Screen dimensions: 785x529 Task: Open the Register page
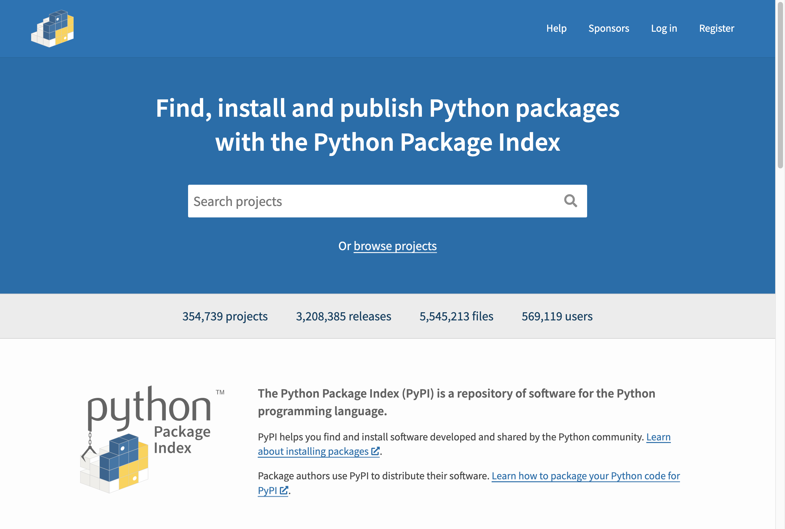tap(717, 28)
